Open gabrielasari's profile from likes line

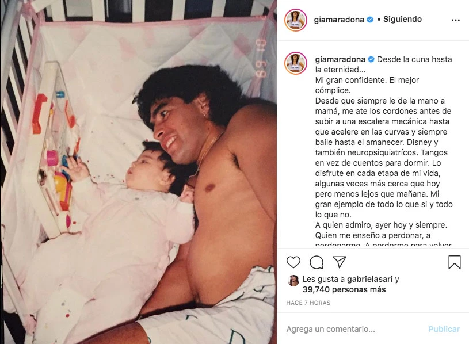point(369,279)
